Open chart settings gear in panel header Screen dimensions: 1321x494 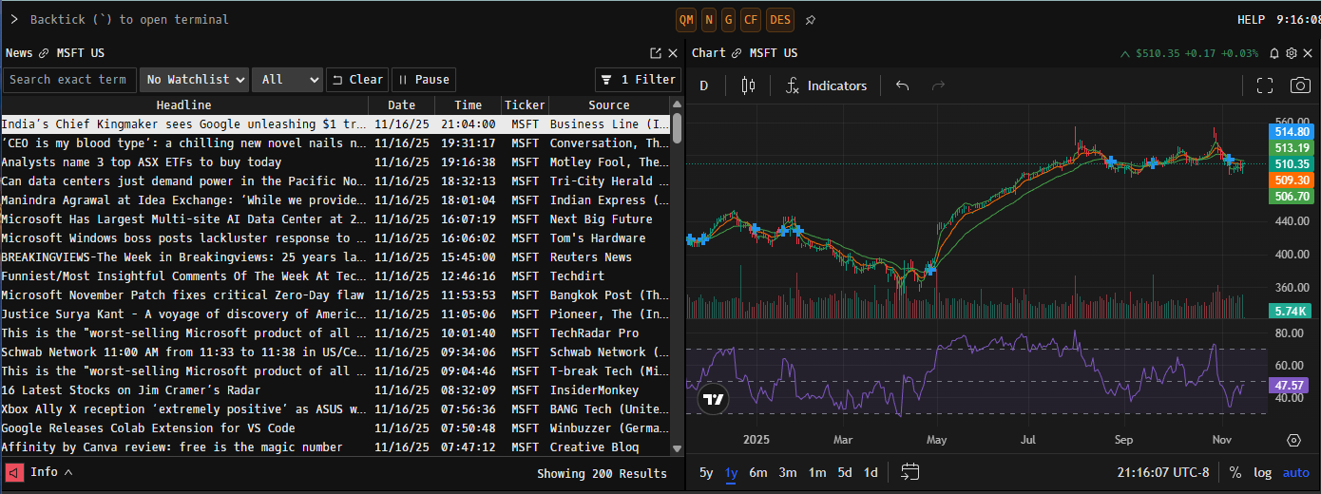[x=1292, y=53]
